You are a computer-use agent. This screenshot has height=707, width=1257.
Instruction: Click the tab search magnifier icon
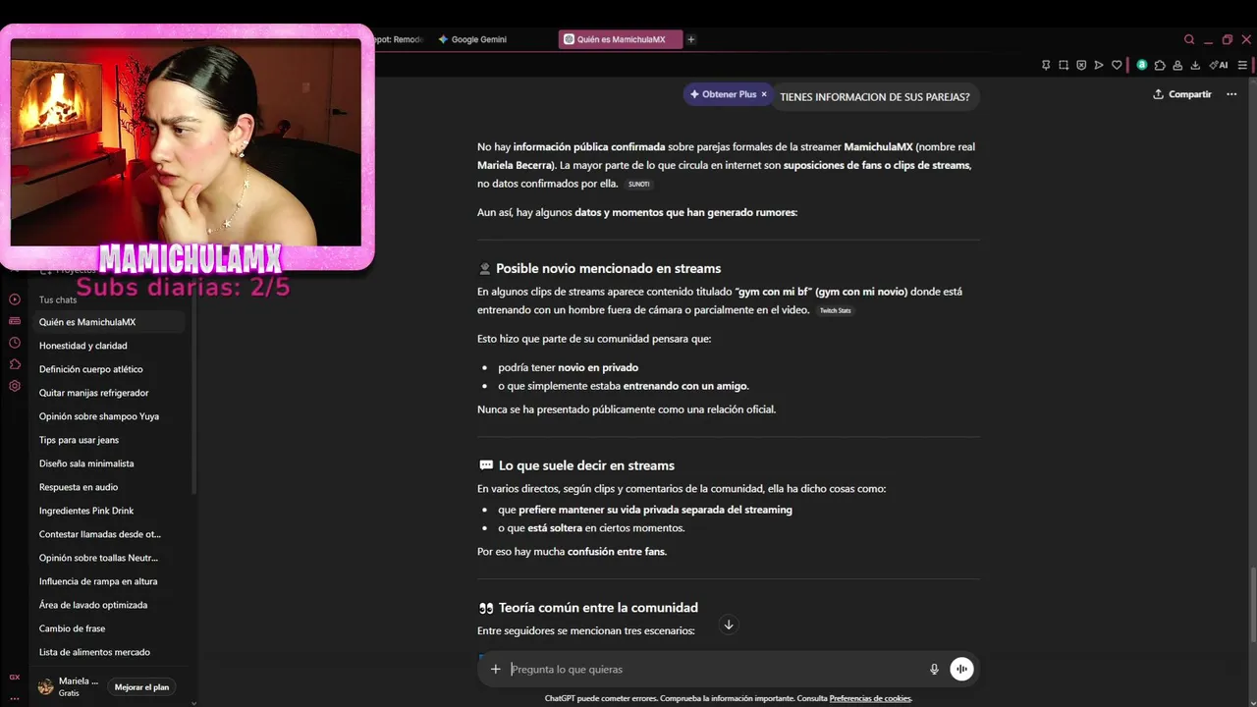1189,39
